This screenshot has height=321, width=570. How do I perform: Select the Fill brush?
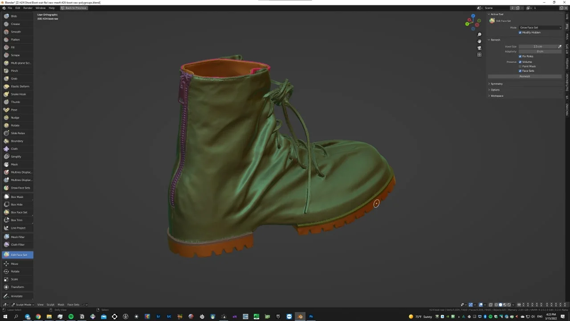click(x=17, y=47)
